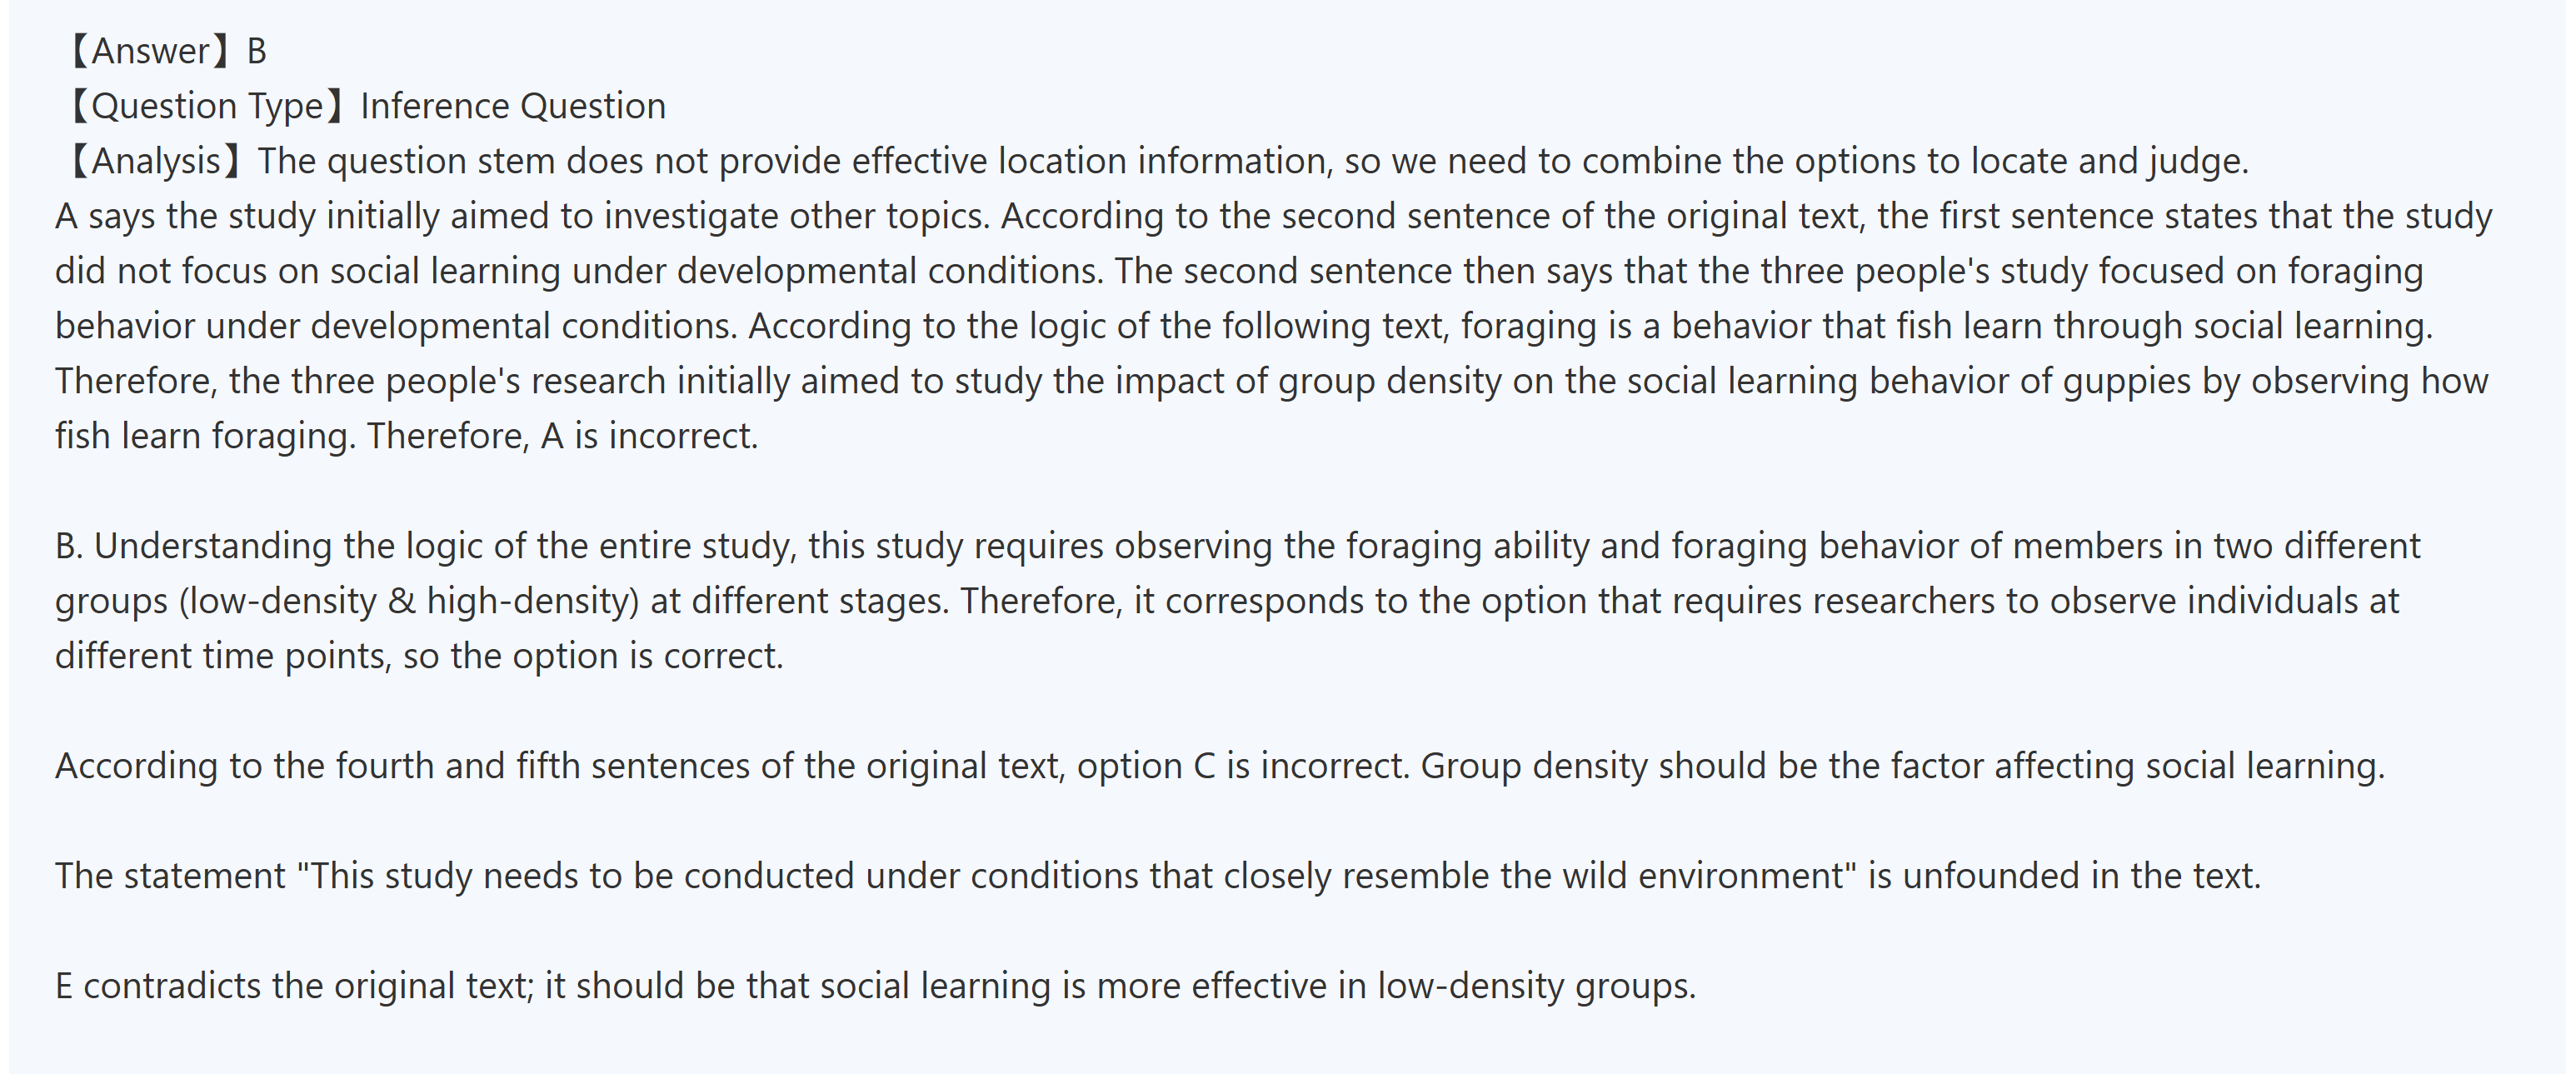Click the 【Answer】 label at the top
Viewport: 2576px width, 1074px height.
(143, 51)
